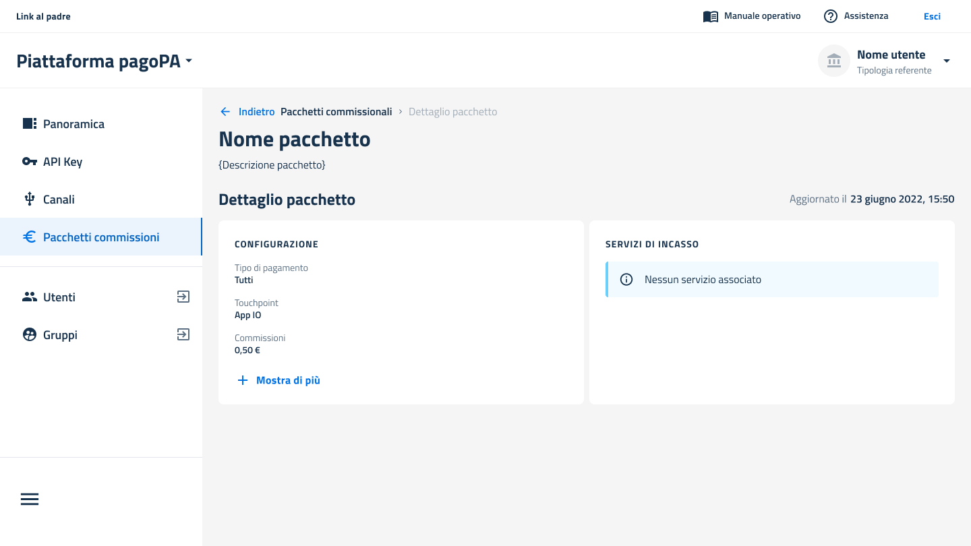The height and width of the screenshot is (546, 971).
Task: Click the external link icon beside Gruppi
Action: [x=183, y=334]
